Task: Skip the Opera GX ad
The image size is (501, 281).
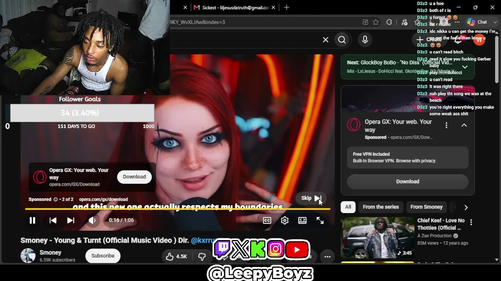Action: 311,198
